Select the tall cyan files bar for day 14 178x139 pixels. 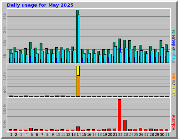tap(79, 39)
